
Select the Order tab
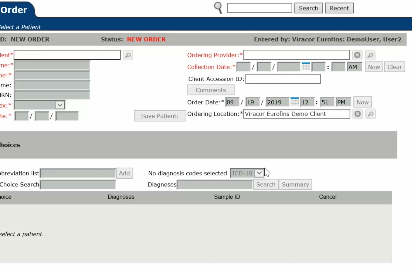coord(14,10)
